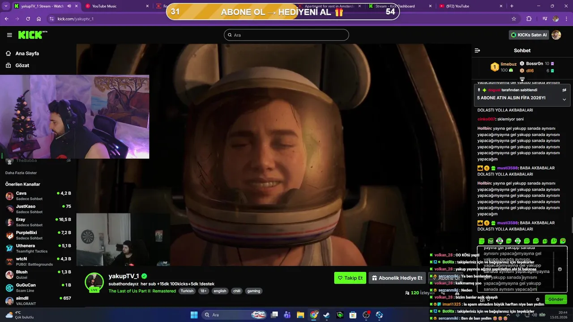Expand pinned message chevron
573x322 pixels.
pos(564,99)
